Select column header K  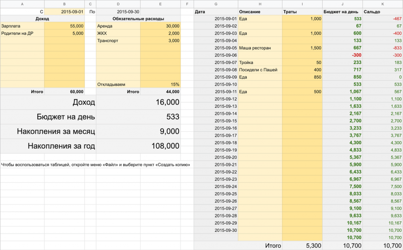point(383,4)
